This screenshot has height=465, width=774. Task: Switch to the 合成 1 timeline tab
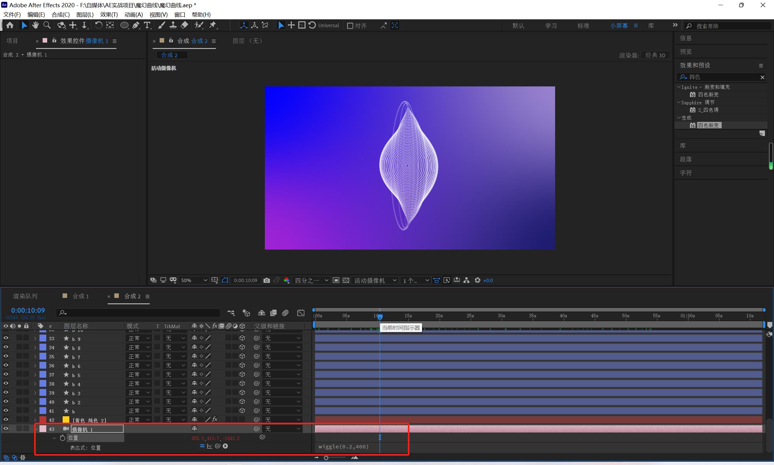point(80,296)
